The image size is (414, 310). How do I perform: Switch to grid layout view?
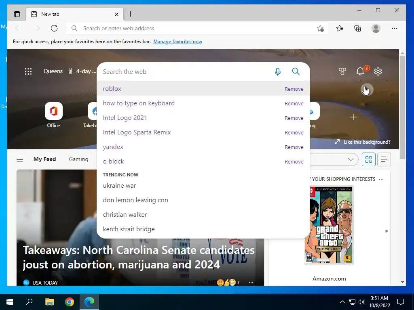(369, 159)
